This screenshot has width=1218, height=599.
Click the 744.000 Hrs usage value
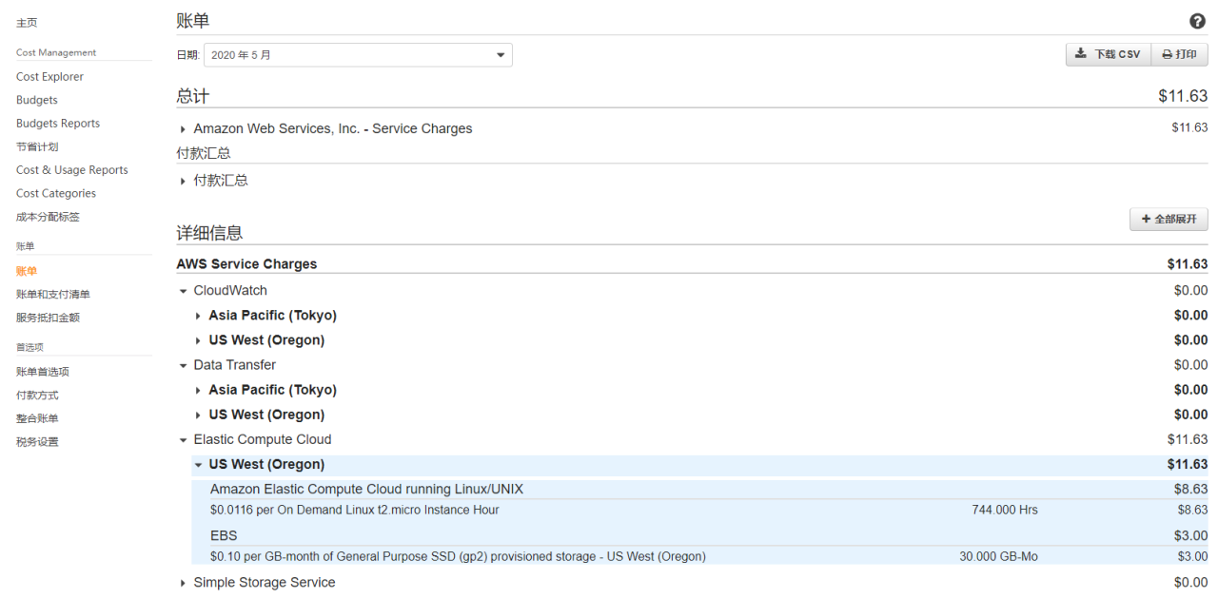coord(1005,511)
